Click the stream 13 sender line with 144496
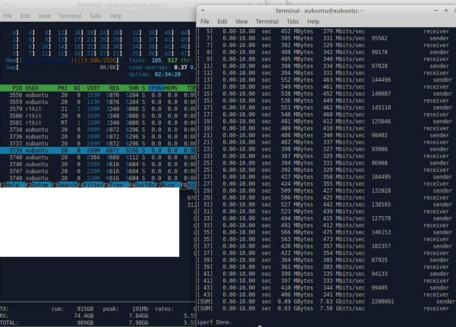456x327 pixels. pyautogui.click(x=324, y=80)
